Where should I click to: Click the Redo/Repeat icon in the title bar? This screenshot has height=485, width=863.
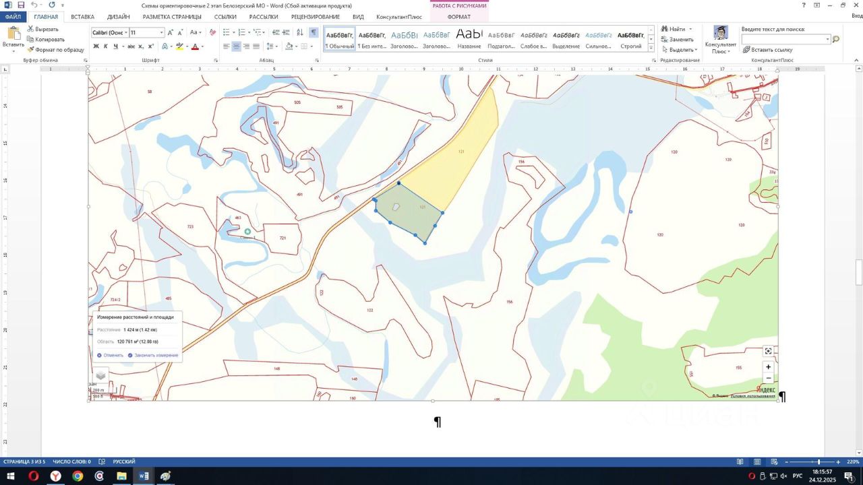click(52, 5)
